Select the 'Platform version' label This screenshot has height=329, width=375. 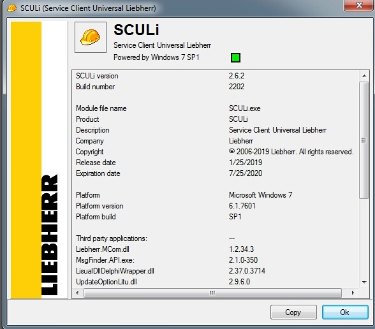click(x=99, y=206)
